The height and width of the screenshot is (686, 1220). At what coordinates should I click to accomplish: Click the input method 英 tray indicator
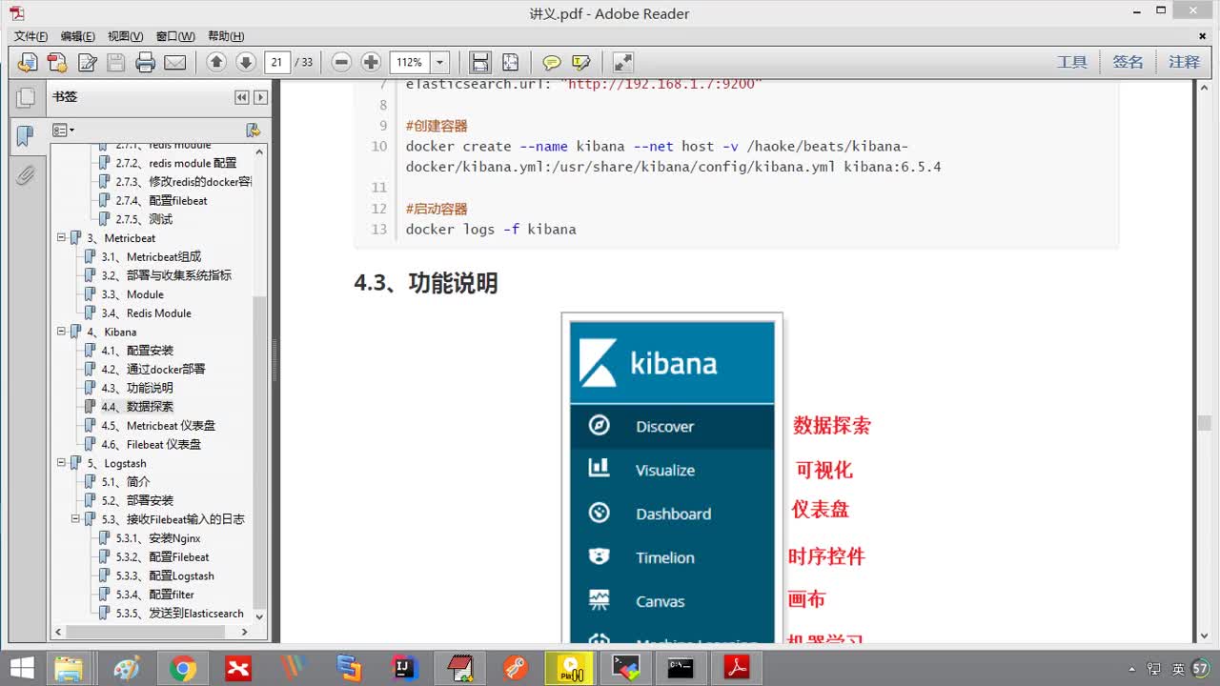1178,669
